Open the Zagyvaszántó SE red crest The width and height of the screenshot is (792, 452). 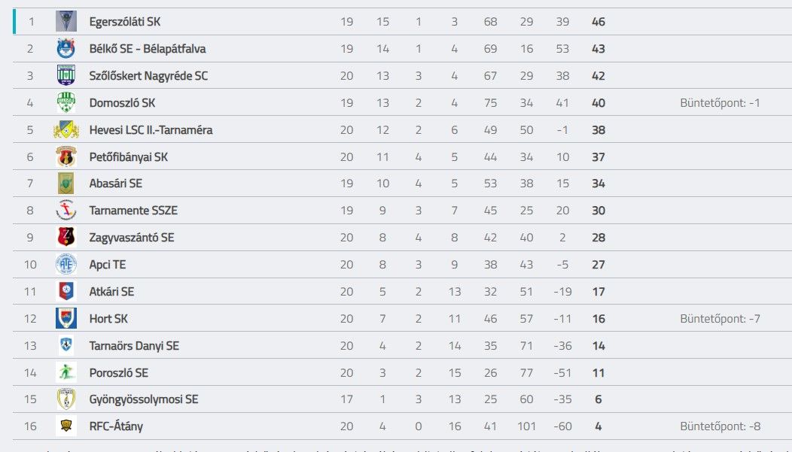[66, 238]
